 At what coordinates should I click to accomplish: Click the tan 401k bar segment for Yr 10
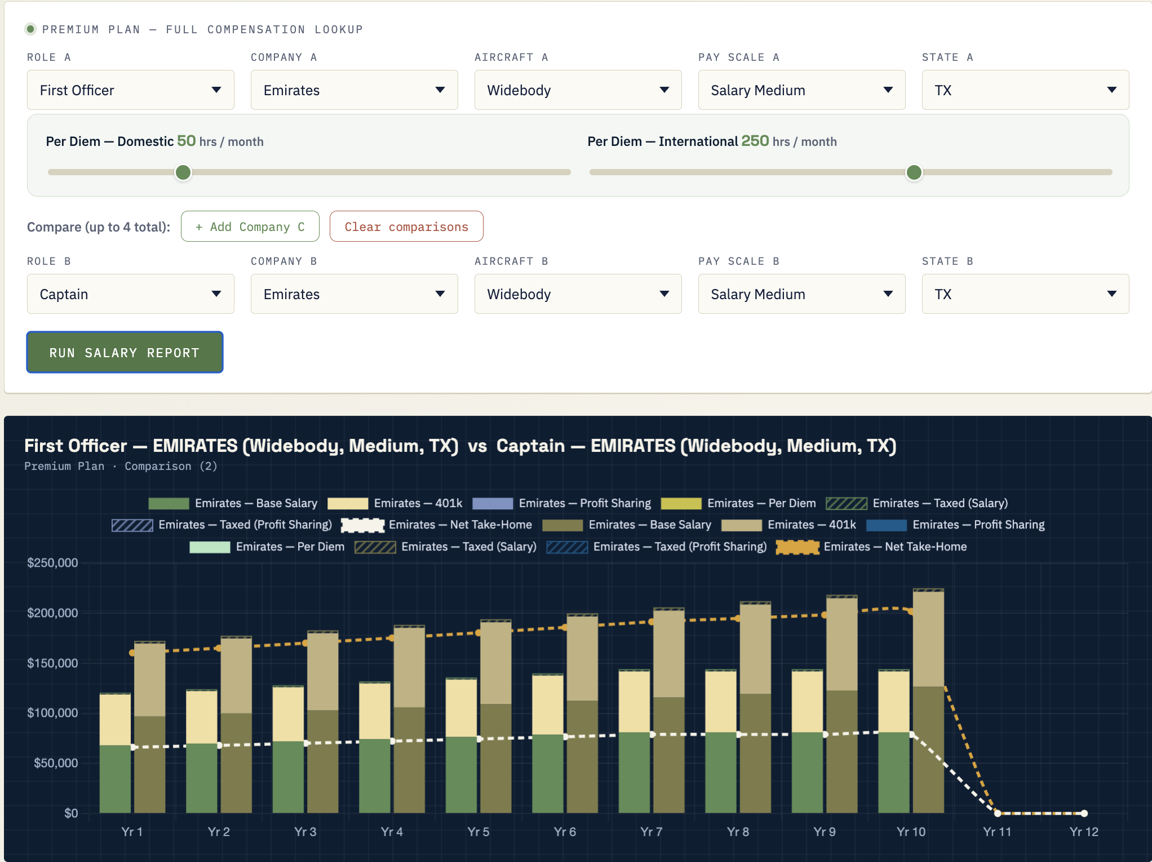pyautogui.click(x=928, y=639)
